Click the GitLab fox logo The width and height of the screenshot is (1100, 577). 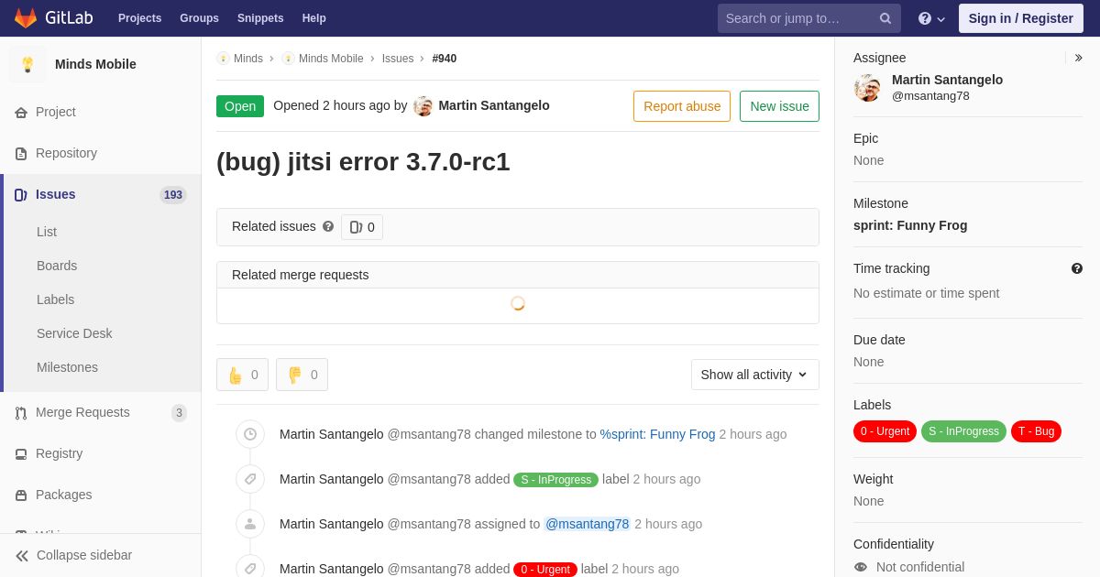coord(26,18)
